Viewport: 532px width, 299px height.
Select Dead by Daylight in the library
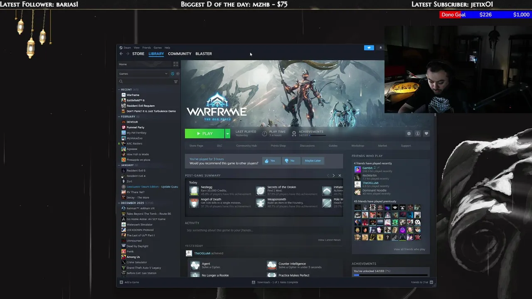(x=137, y=246)
